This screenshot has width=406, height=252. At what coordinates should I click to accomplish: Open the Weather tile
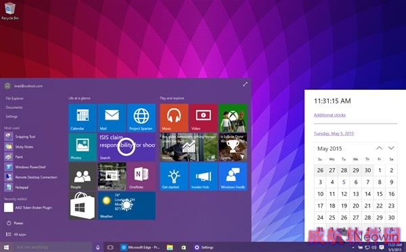click(127, 206)
